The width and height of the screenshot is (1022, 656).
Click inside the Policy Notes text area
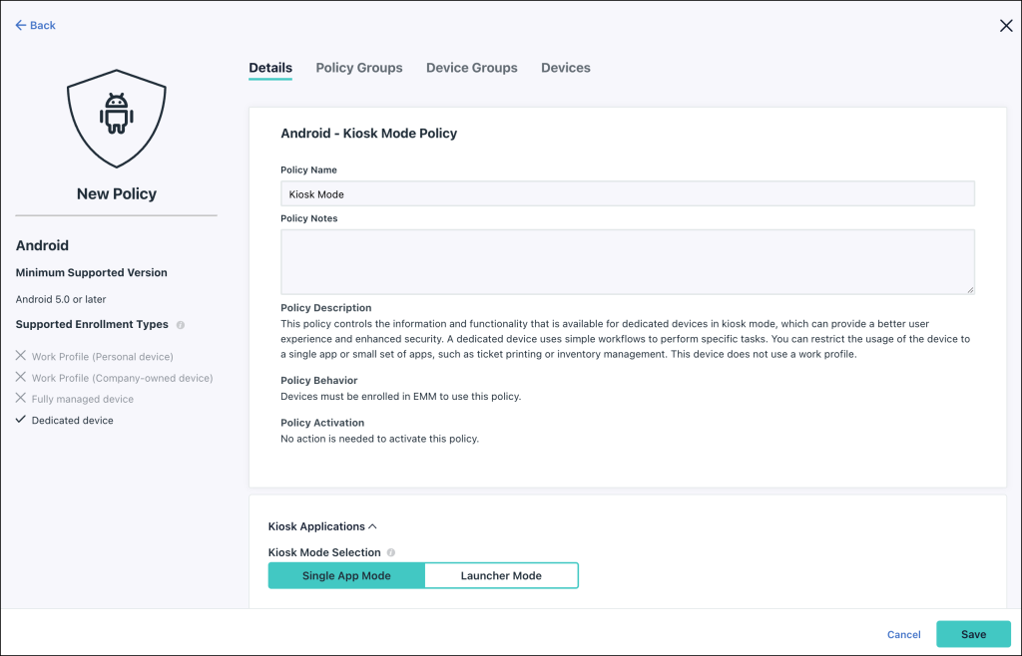coord(627,261)
